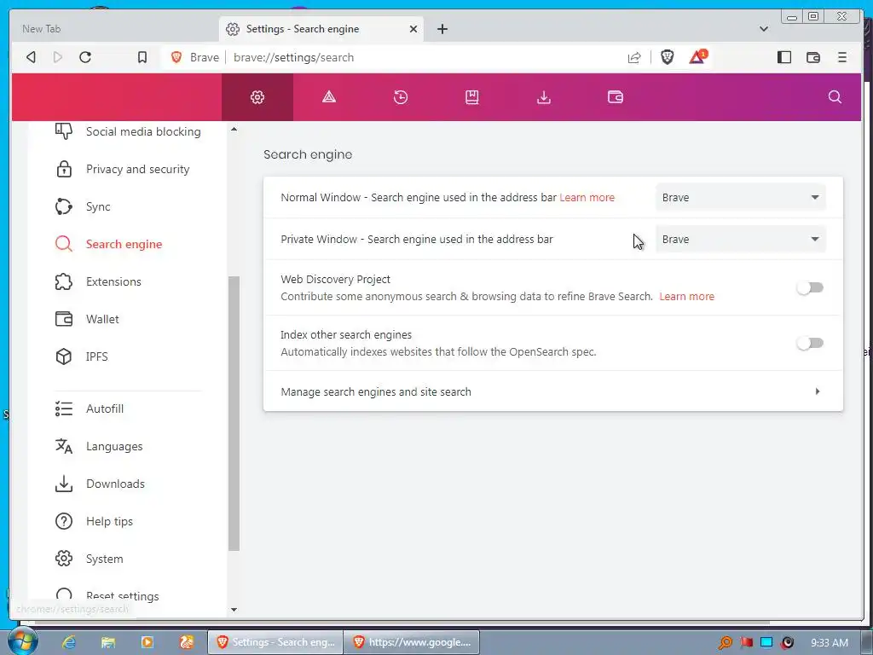Open Wallet icon in the pink header
Screen dimensions: 873x655
616,97
